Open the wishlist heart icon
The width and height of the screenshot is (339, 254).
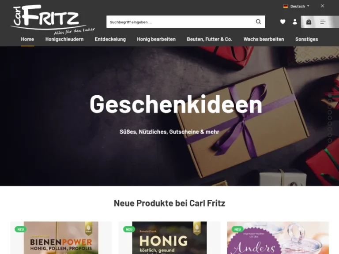click(282, 22)
